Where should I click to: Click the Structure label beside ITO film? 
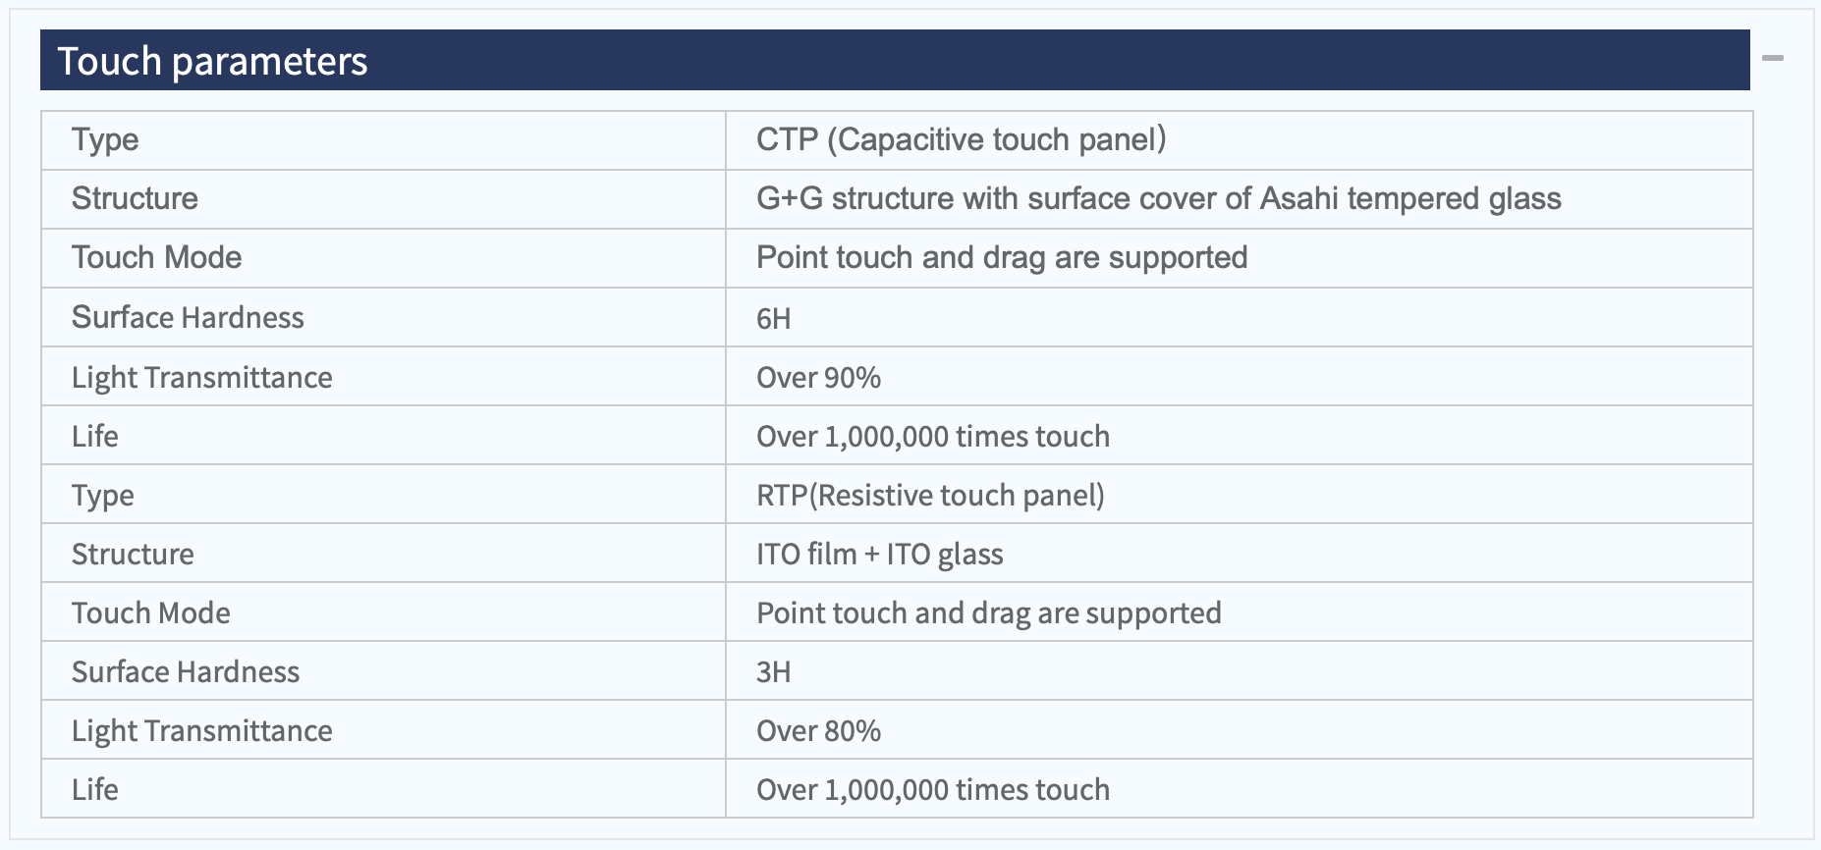pos(383,553)
